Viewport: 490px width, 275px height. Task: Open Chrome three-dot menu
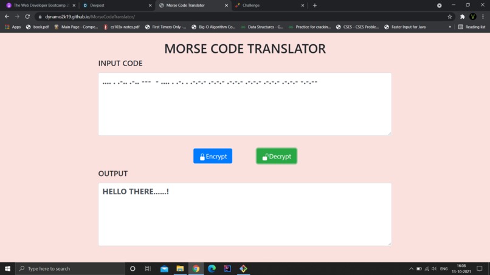483,16
